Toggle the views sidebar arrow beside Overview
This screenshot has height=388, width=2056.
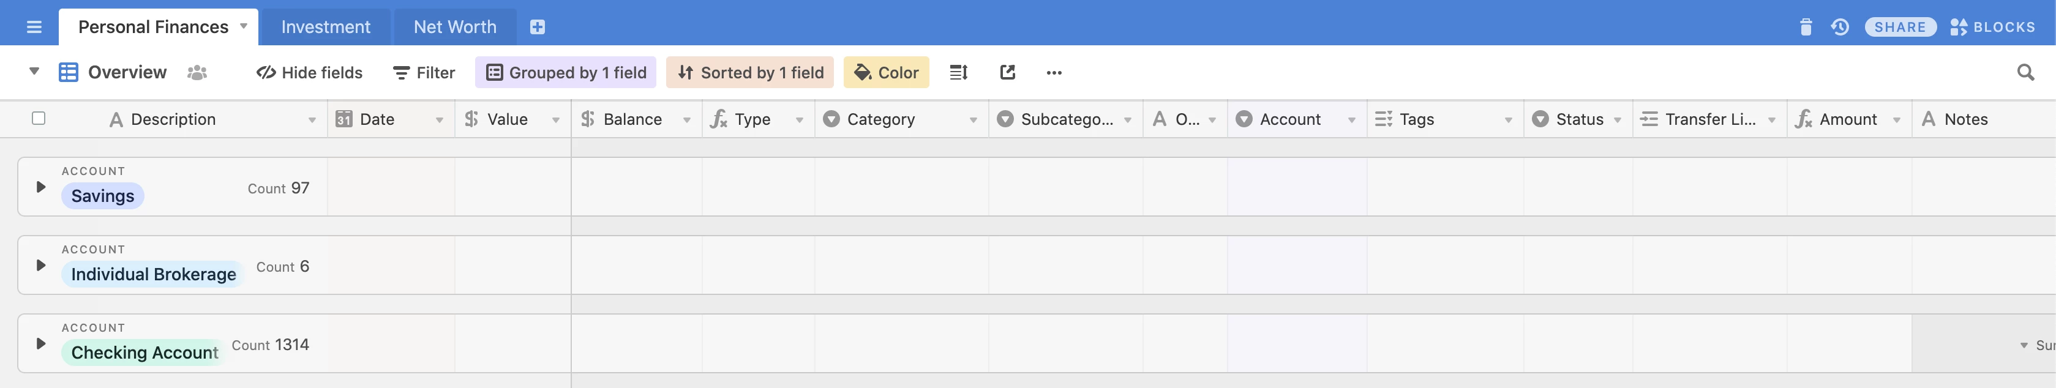(34, 72)
